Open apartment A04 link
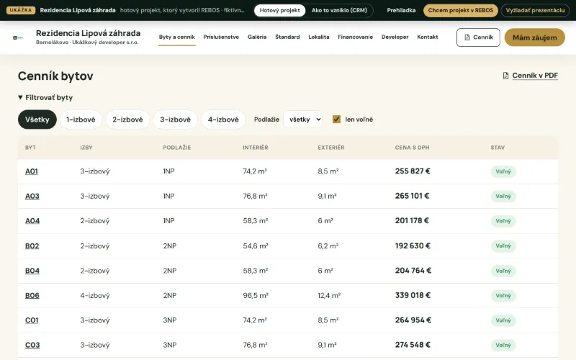The height and width of the screenshot is (360, 576). pos(32,221)
